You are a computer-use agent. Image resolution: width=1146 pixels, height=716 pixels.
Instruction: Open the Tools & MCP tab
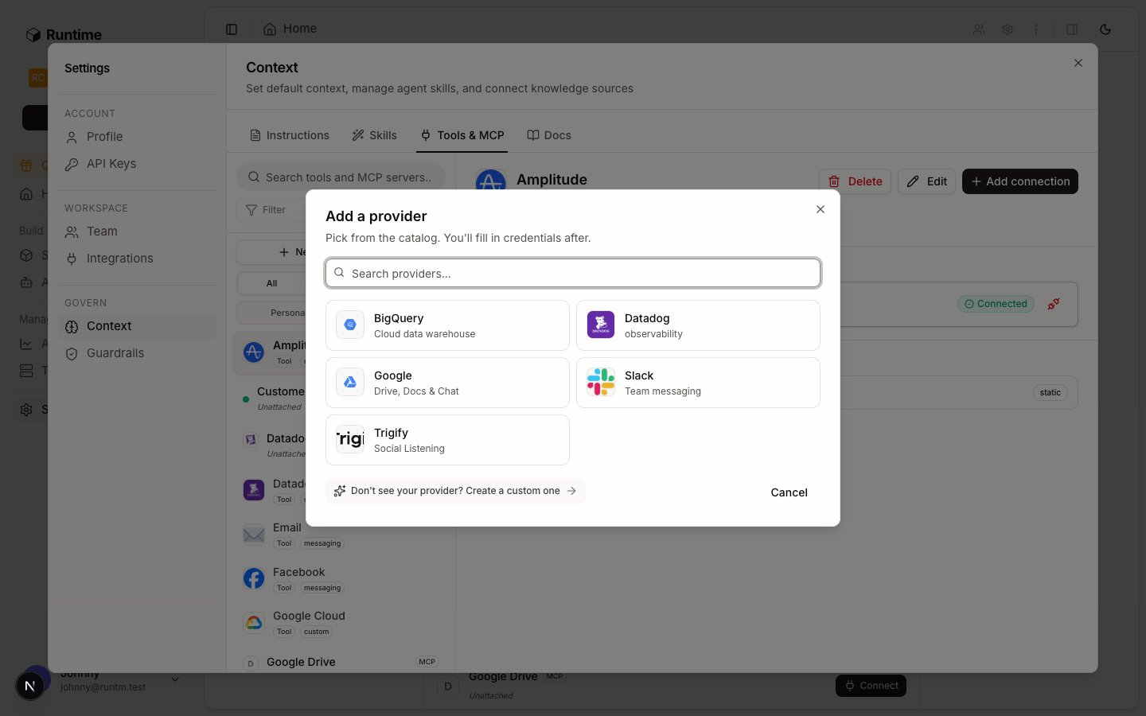462,135
